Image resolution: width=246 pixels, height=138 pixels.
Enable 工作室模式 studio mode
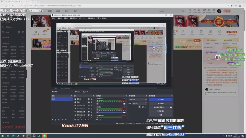pos(161,111)
